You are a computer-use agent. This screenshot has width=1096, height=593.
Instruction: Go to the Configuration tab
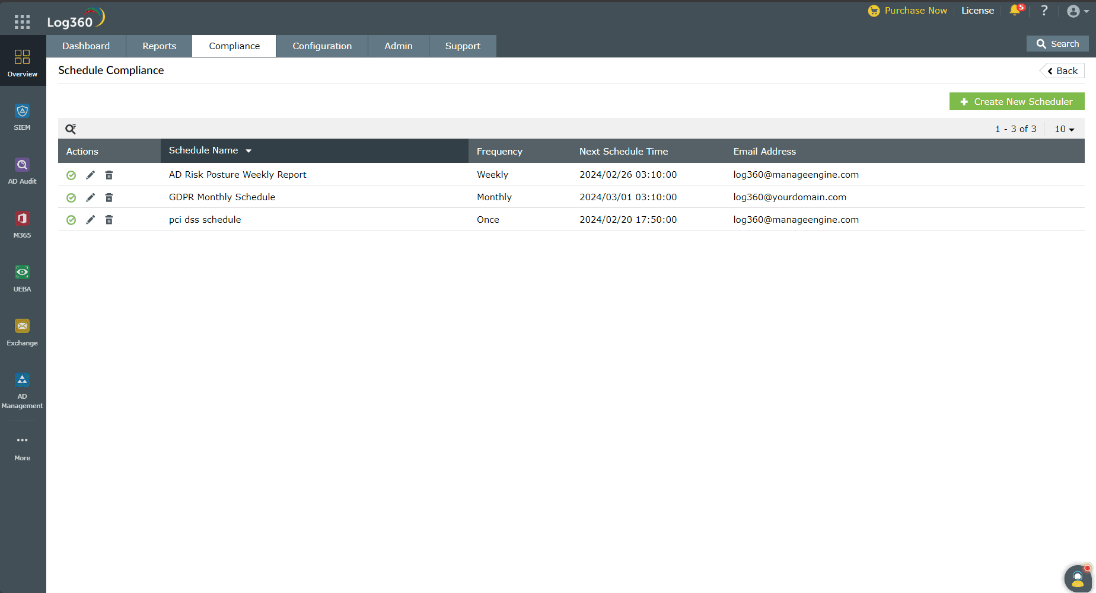click(322, 46)
